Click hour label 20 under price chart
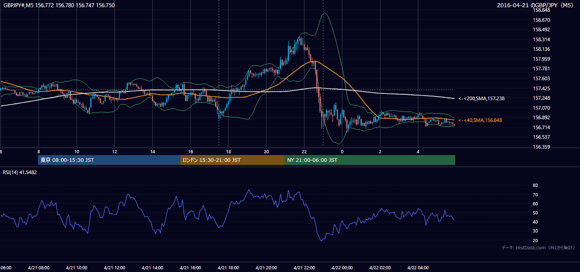This screenshot has height=272, width=580. (x=266, y=151)
